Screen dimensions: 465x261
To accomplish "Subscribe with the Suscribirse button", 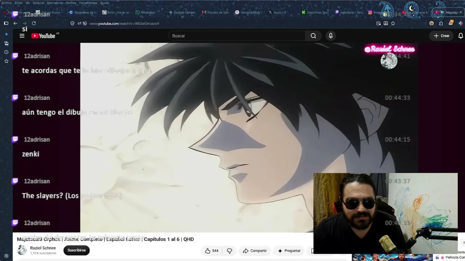I will click(x=76, y=250).
